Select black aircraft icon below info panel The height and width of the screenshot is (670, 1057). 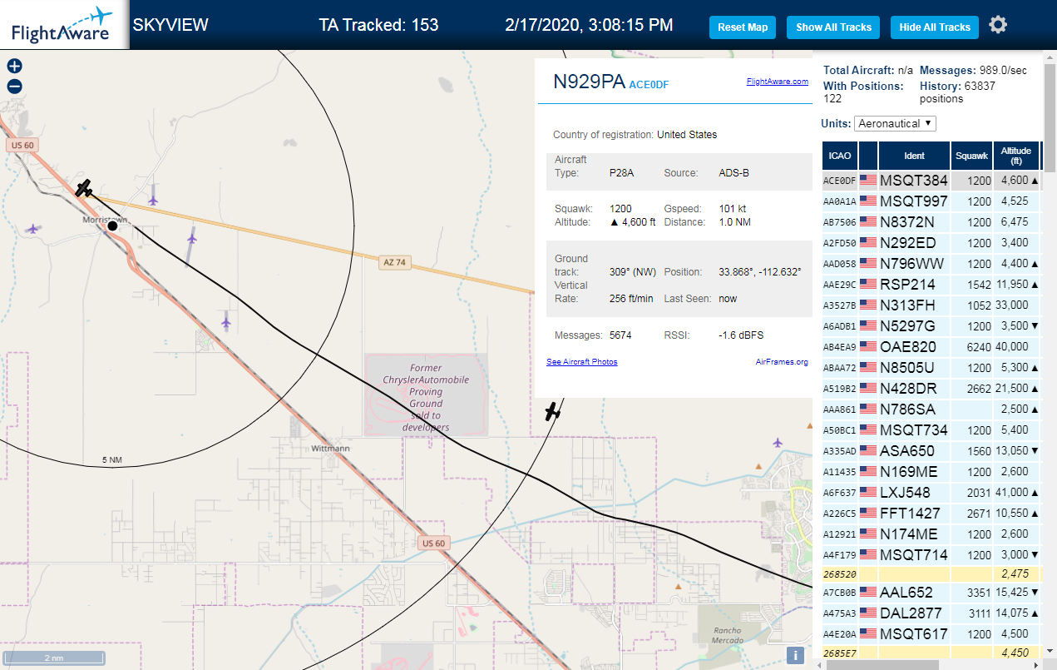click(552, 410)
